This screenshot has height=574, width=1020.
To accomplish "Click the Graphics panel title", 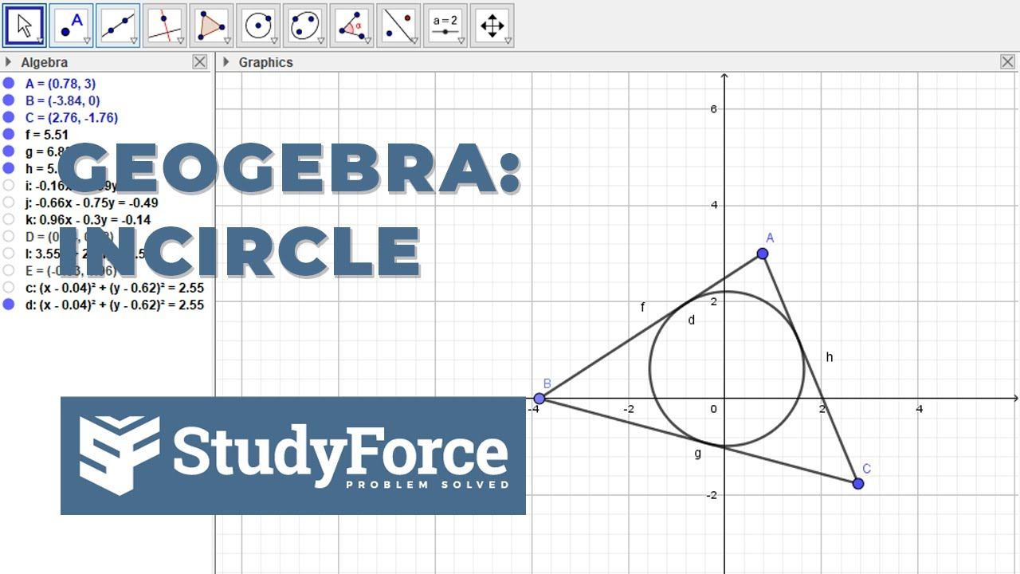I will coord(266,62).
